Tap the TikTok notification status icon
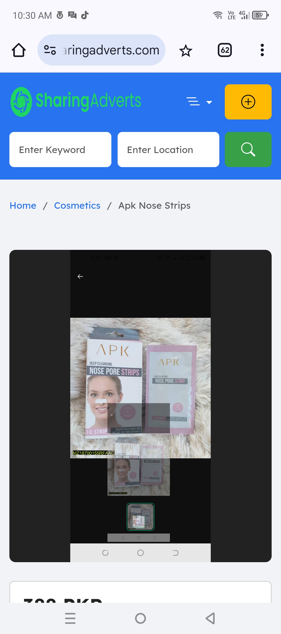Viewport: 281px width, 634px height. (x=85, y=15)
